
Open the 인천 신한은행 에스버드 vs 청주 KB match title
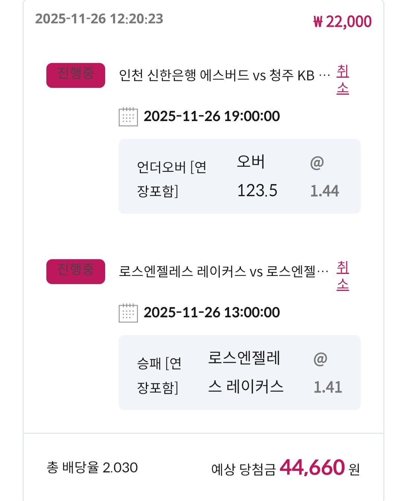[224, 75]
